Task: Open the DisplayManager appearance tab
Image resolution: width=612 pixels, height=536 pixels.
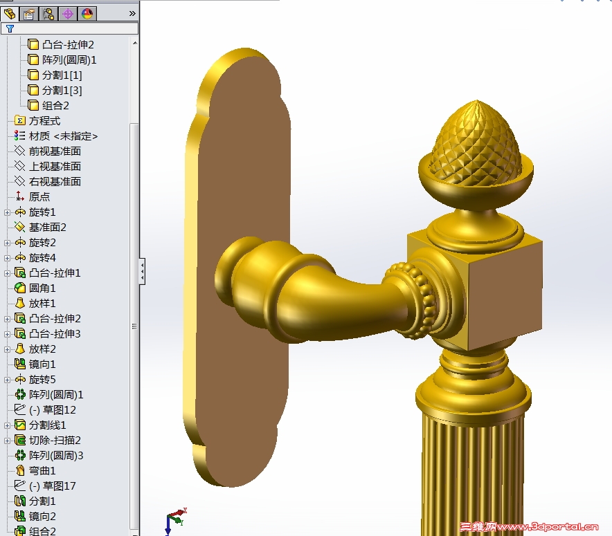Action: pyautogui.click(x=87, y=14)
